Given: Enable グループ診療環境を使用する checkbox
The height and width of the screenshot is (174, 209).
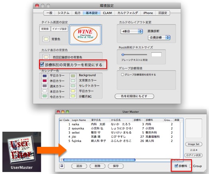Looking at the screenshot, I should (122, 75).
